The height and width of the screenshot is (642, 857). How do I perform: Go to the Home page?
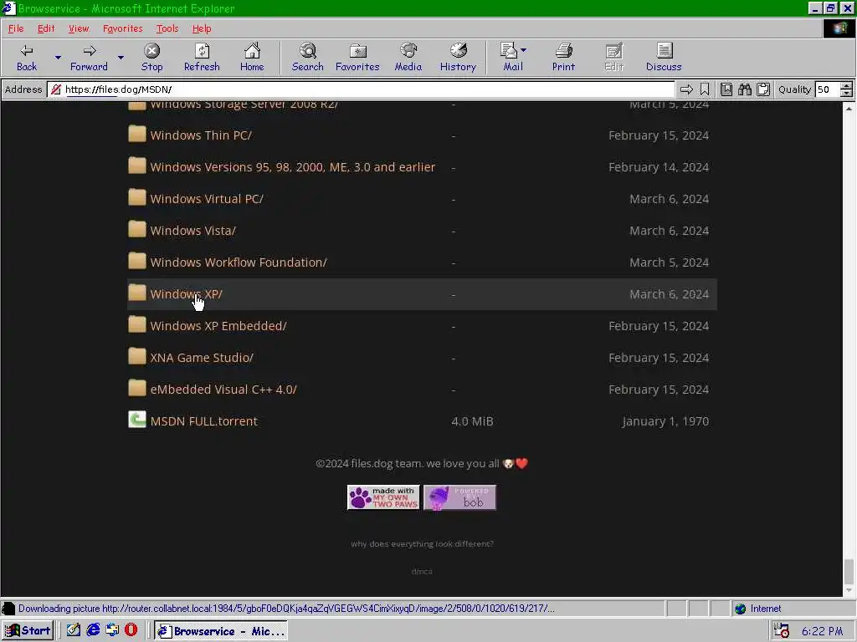pos(252,58)
